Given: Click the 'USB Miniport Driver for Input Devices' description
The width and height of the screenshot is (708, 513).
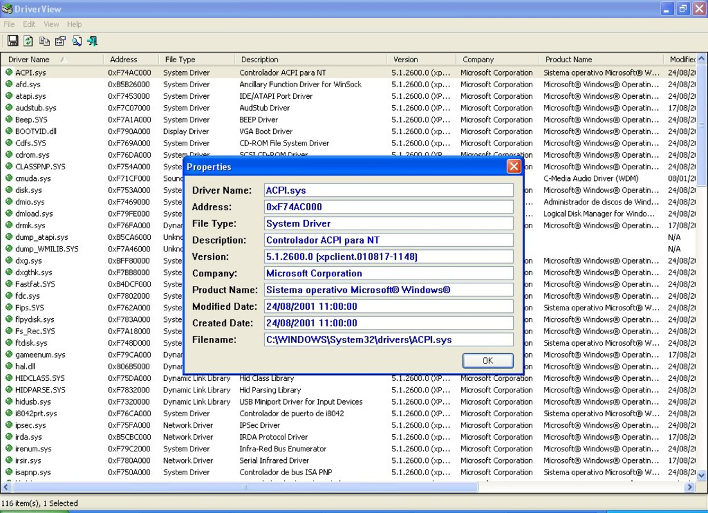Looking at the screenshot, I should point(301,401).
